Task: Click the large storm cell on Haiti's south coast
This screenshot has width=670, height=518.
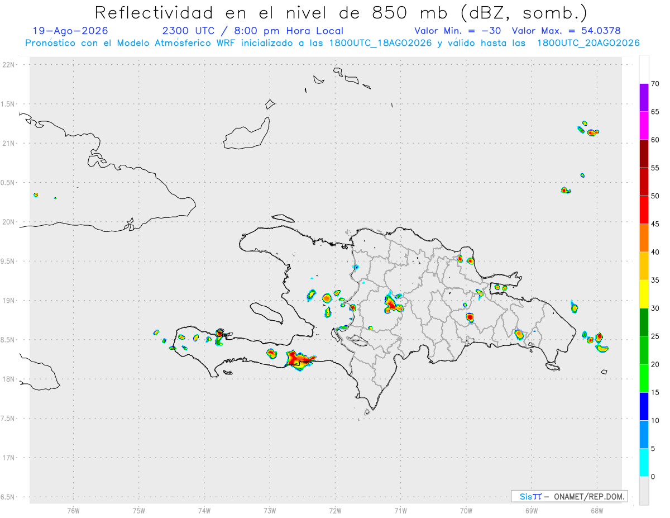Action: [300, 359]
